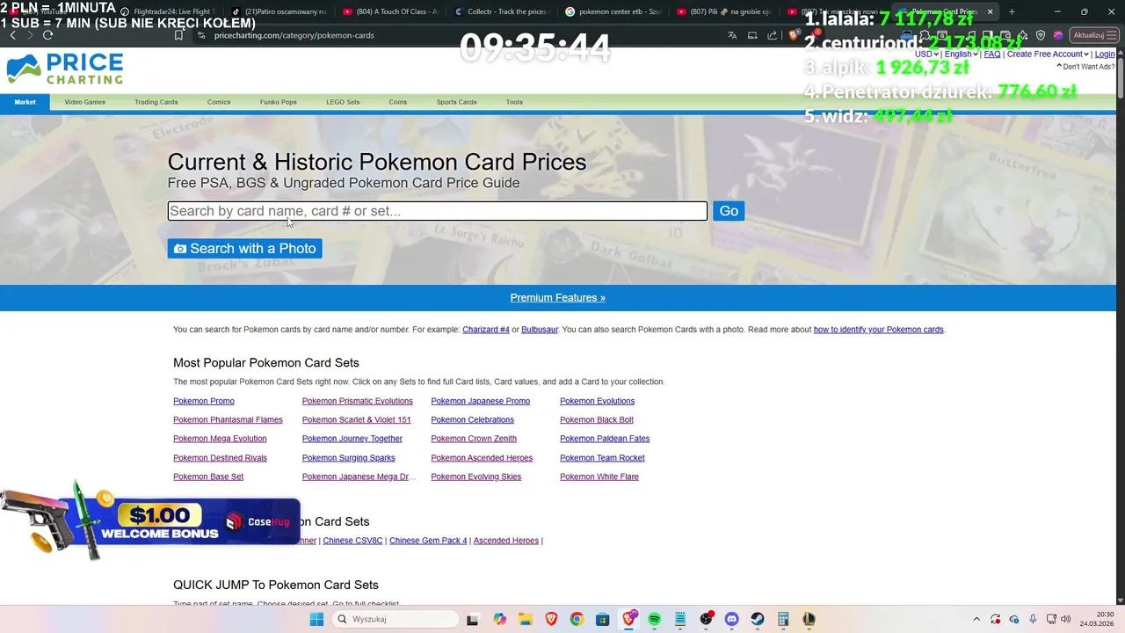Image resolution: width=1125 pixels, height=633 pixels.
Task: Open the Pokemon Team Rocket set
Action: click(602, 458)
